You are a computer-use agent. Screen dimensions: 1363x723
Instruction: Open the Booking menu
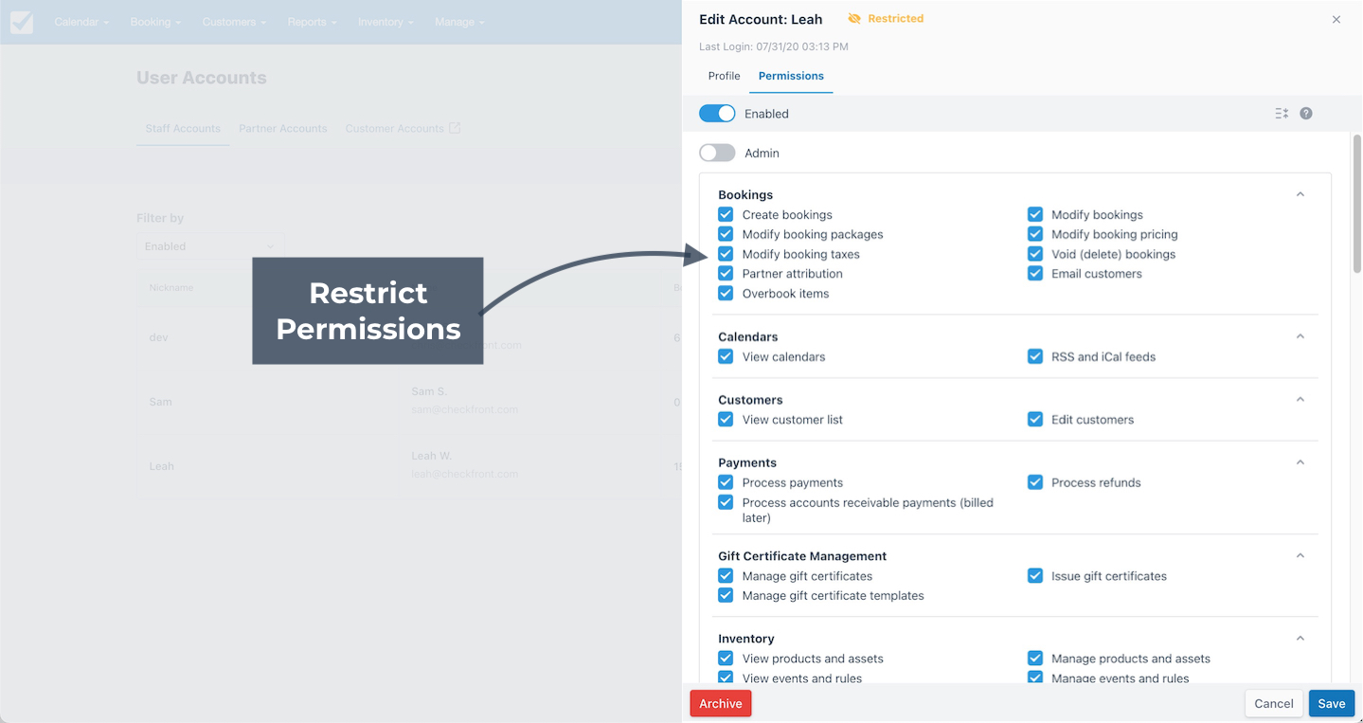(154, 22)
